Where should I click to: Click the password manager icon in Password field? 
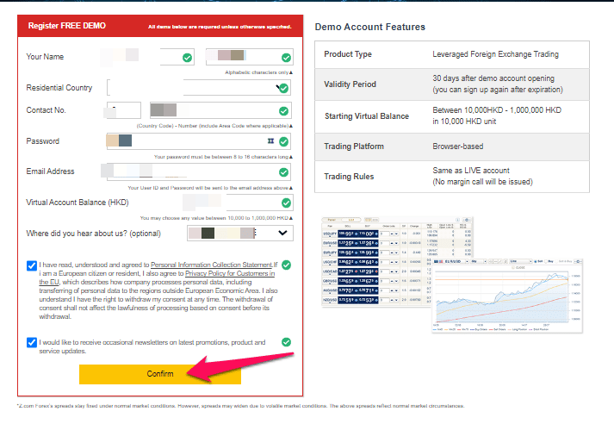[270, 140]
